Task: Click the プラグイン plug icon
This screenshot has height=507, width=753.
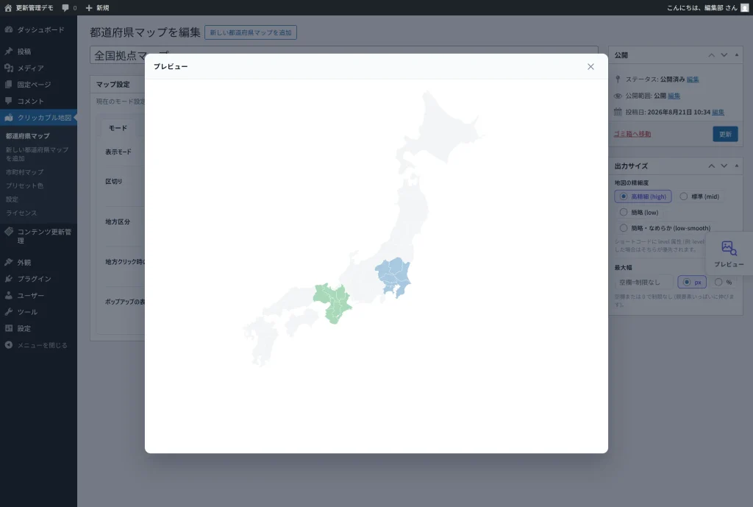Action: tap(9, 279)
